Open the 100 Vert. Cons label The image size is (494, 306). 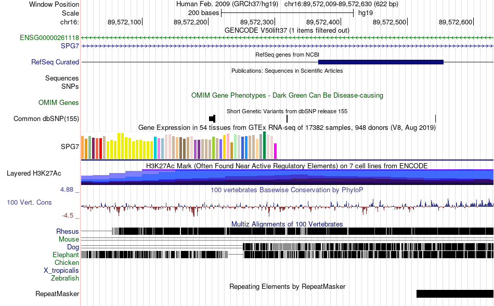tap(29, 203)
